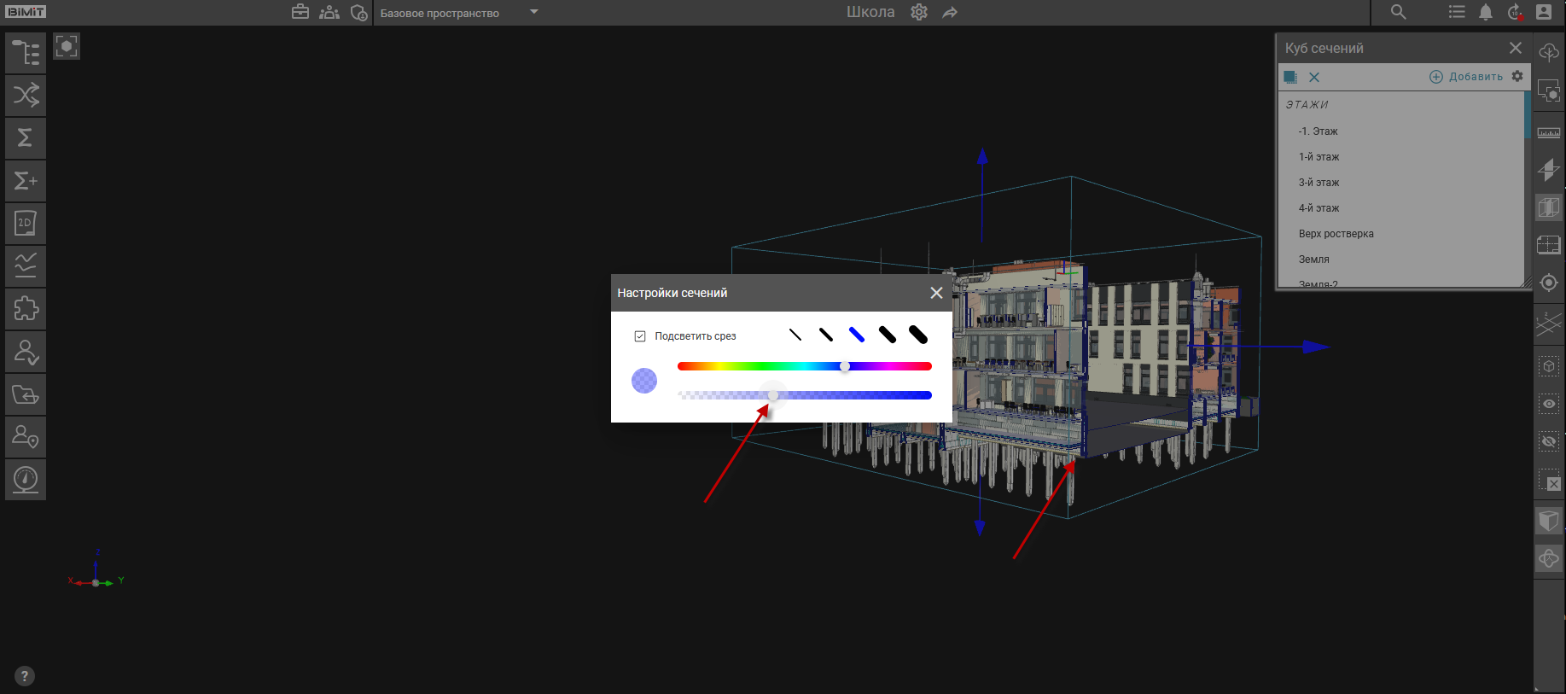Open the model tree structure panel
The image size is (1566, 694).
(x=26, y=53)
